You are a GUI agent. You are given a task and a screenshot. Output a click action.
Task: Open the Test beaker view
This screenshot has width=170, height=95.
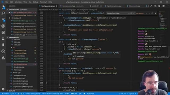[3, 39]
